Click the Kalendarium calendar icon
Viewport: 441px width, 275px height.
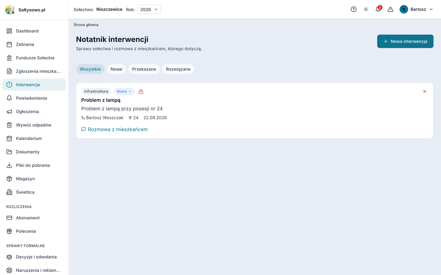(9, 138)
